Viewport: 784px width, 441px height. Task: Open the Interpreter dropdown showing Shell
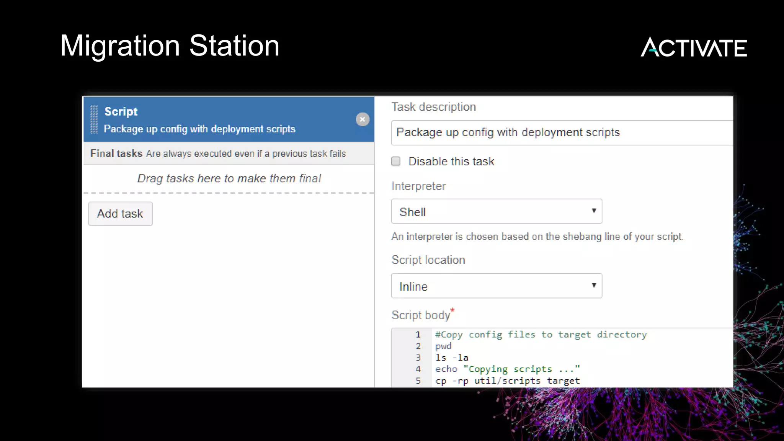pos(497,211)
